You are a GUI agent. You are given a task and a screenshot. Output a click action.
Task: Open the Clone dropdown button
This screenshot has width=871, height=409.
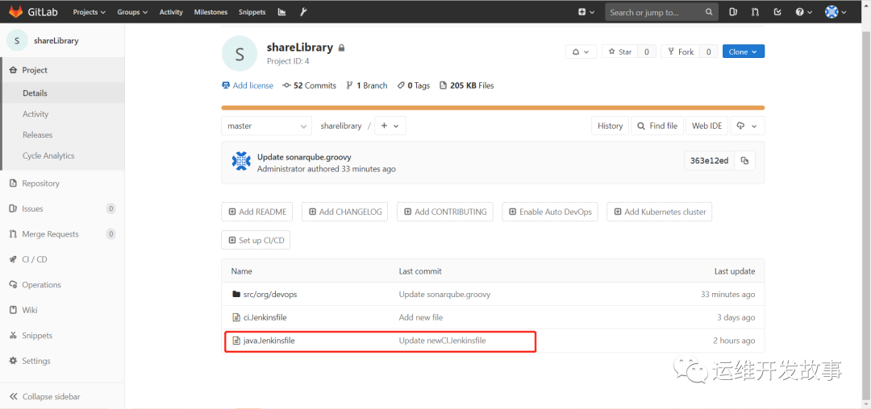744,52
